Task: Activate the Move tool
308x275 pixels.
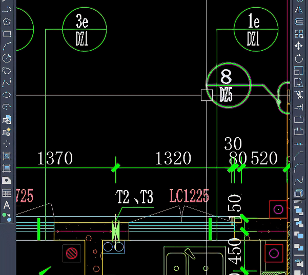Action: tap(299, 46)
